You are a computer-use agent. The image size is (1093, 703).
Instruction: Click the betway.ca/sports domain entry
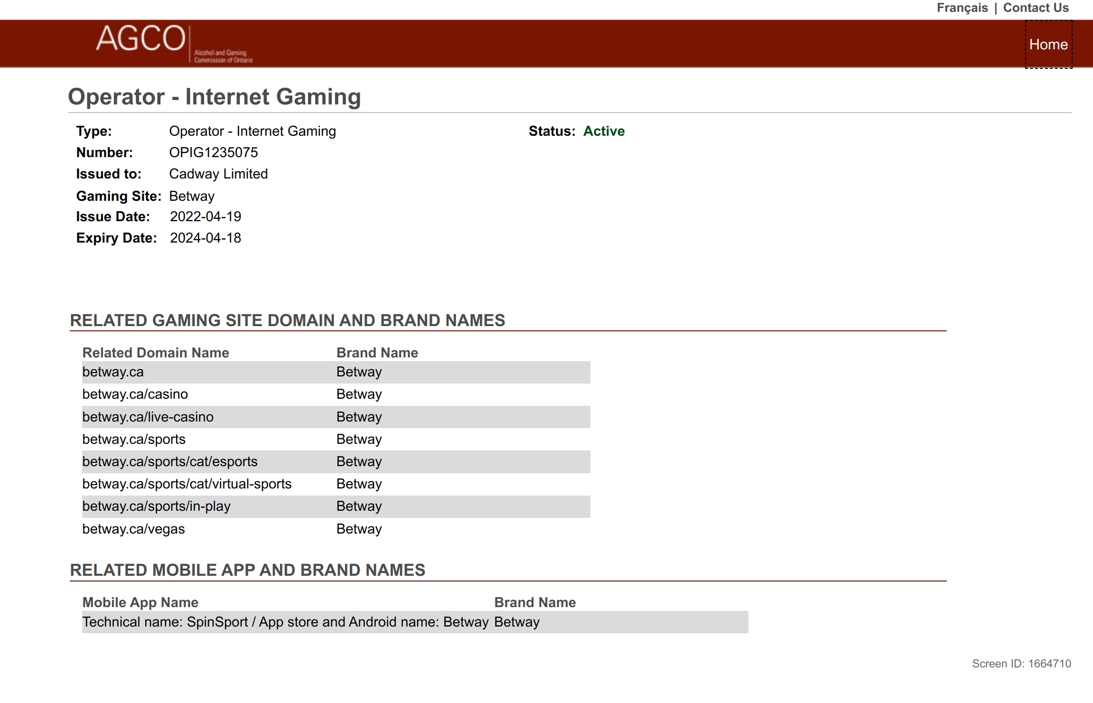pyautogui.click(x=134, y=440)
